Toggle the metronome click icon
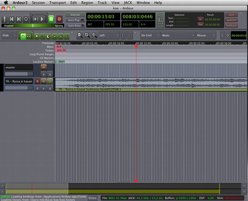This screenshot has width=248, height=201. tap(160, 20)
